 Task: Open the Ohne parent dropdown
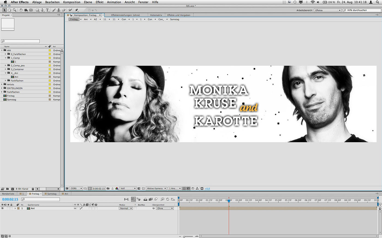[x=165, y=208]
